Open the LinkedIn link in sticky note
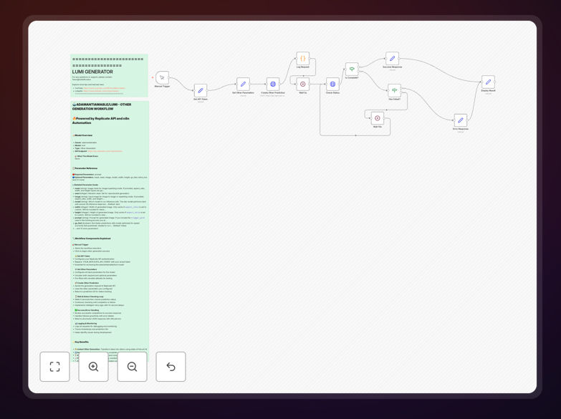Image resolution: width=561 pixels, height=419 pixels. point(101,91)
